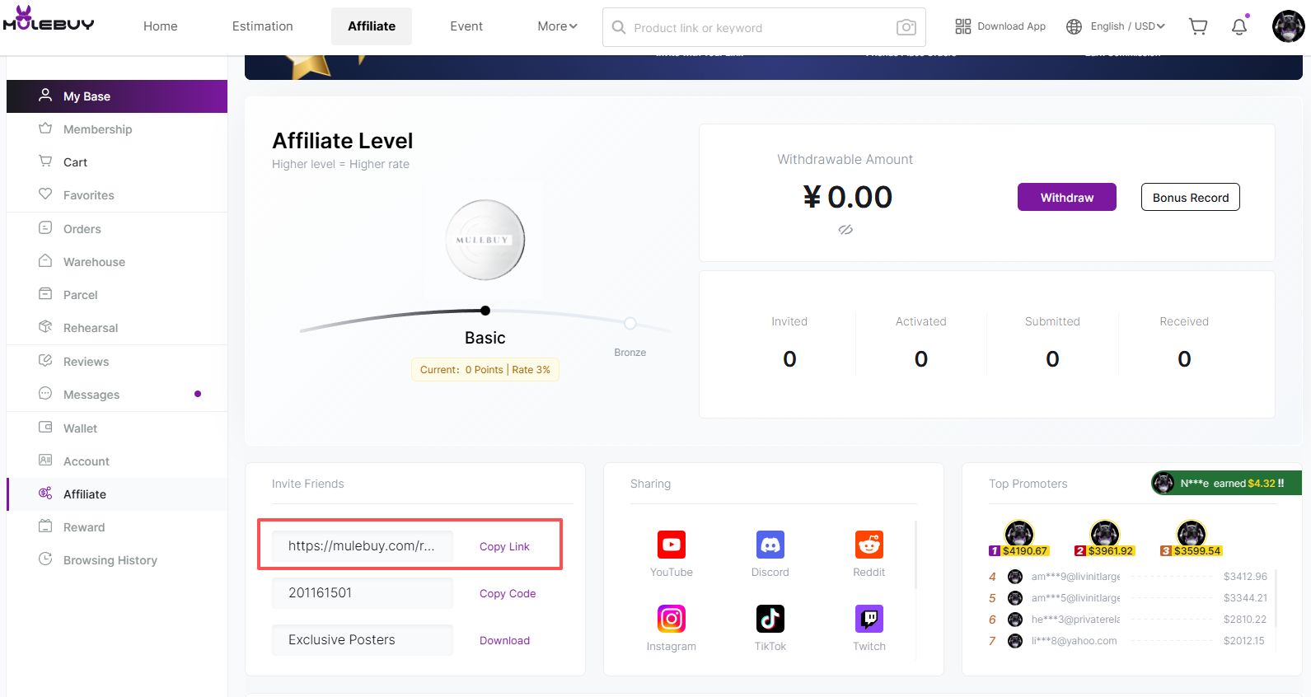Open the Bonus Record button
The image size is (1311, 697).
1191,197
